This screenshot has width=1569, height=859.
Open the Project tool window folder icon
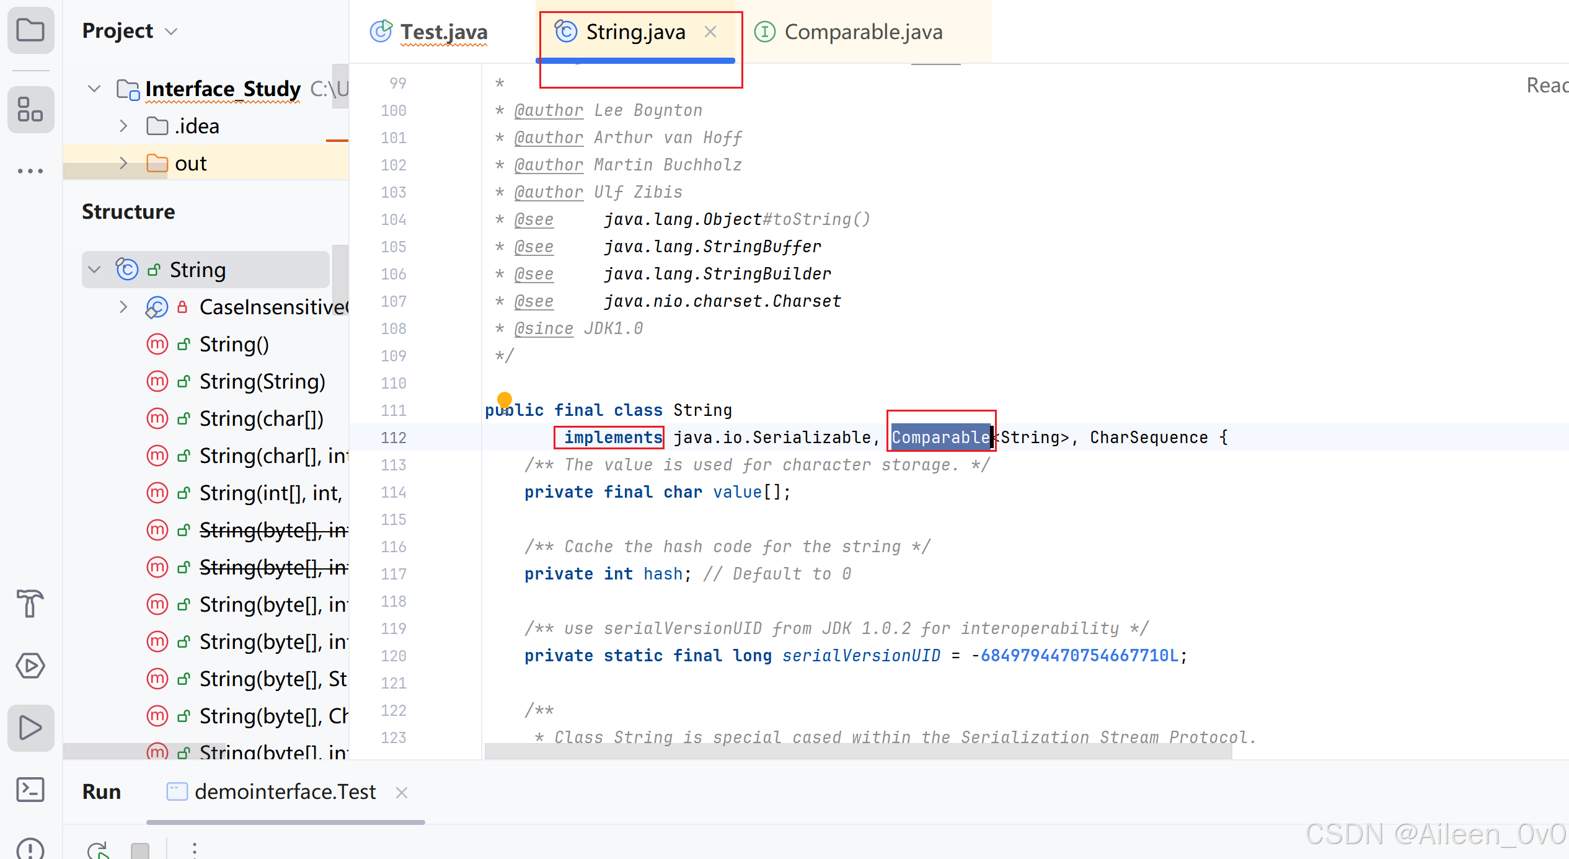tap(30, 30)
